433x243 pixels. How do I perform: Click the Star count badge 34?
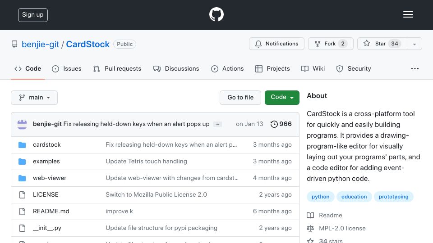tap(395, 44)
